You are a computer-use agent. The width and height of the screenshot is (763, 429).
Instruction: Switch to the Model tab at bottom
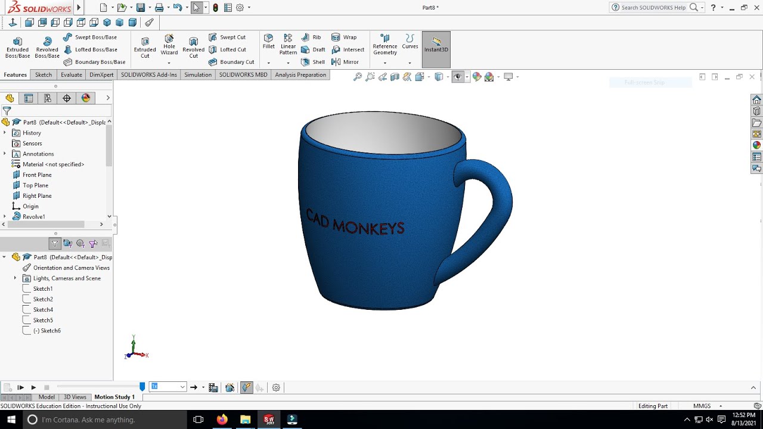pos(46,397)
